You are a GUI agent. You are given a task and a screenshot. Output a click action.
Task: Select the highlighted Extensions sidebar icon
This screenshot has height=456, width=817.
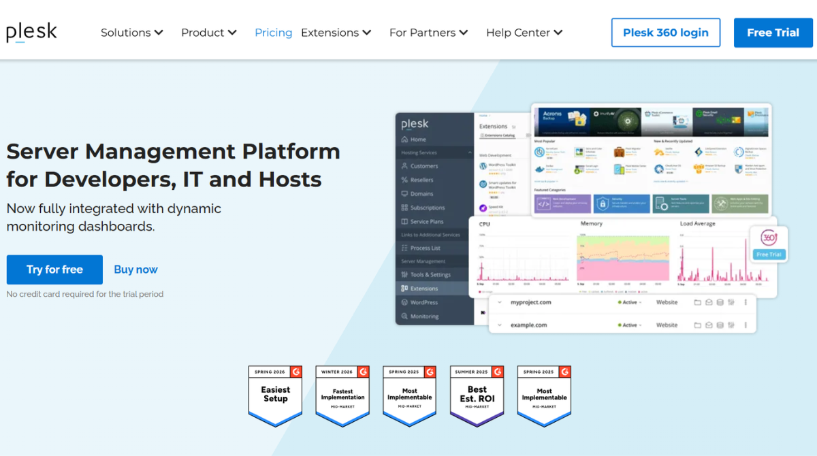tap(404, 289)
